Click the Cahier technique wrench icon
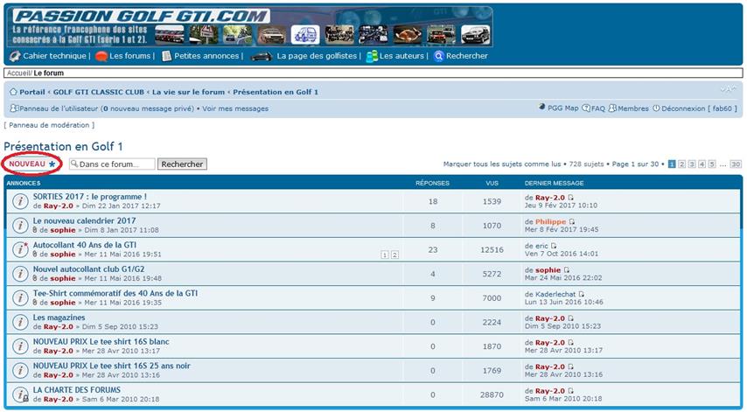 pyautogui.click(x=15, y=56)
